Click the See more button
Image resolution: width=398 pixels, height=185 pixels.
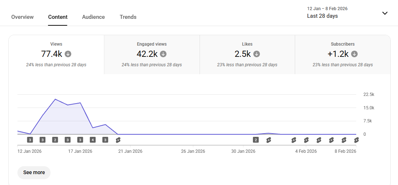[x=34, y=173]
